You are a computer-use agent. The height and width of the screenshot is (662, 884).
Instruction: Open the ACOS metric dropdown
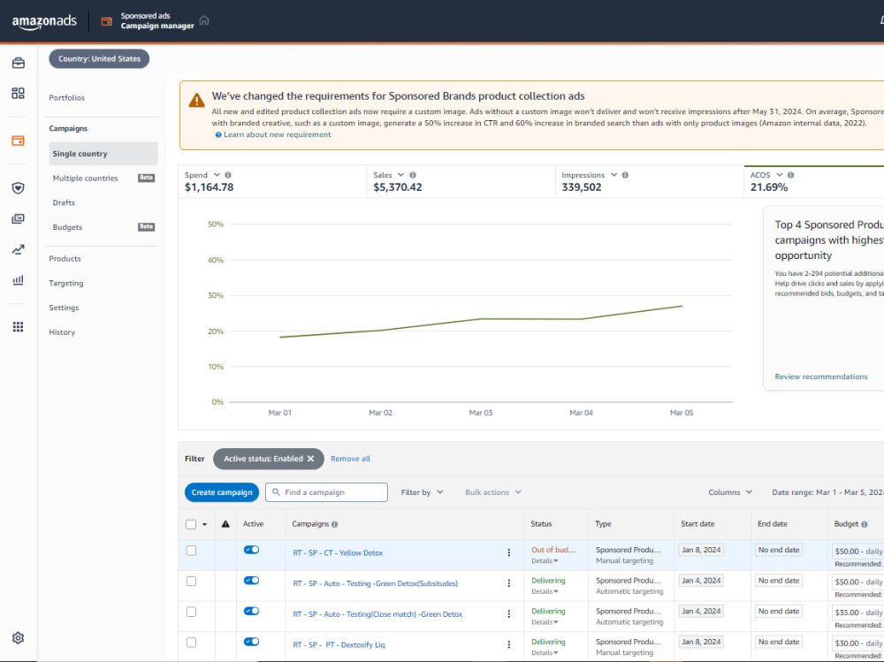[x=780, y=175]
